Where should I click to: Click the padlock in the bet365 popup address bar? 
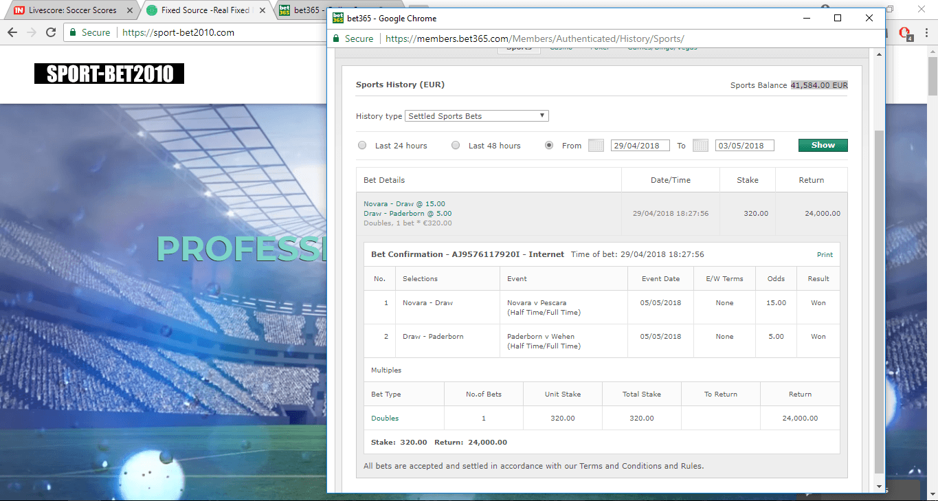tap(336, 38)
